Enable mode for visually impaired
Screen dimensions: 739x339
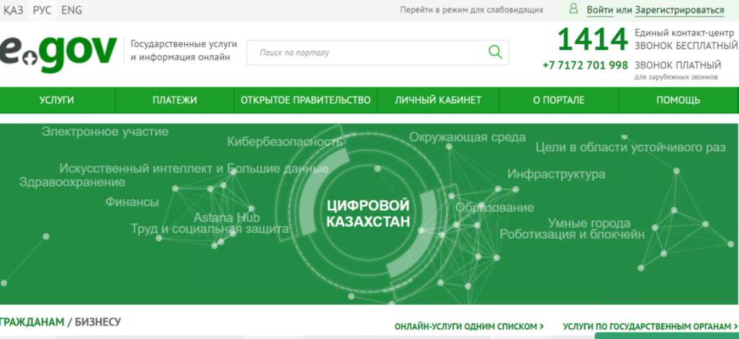tap(471, 10)
